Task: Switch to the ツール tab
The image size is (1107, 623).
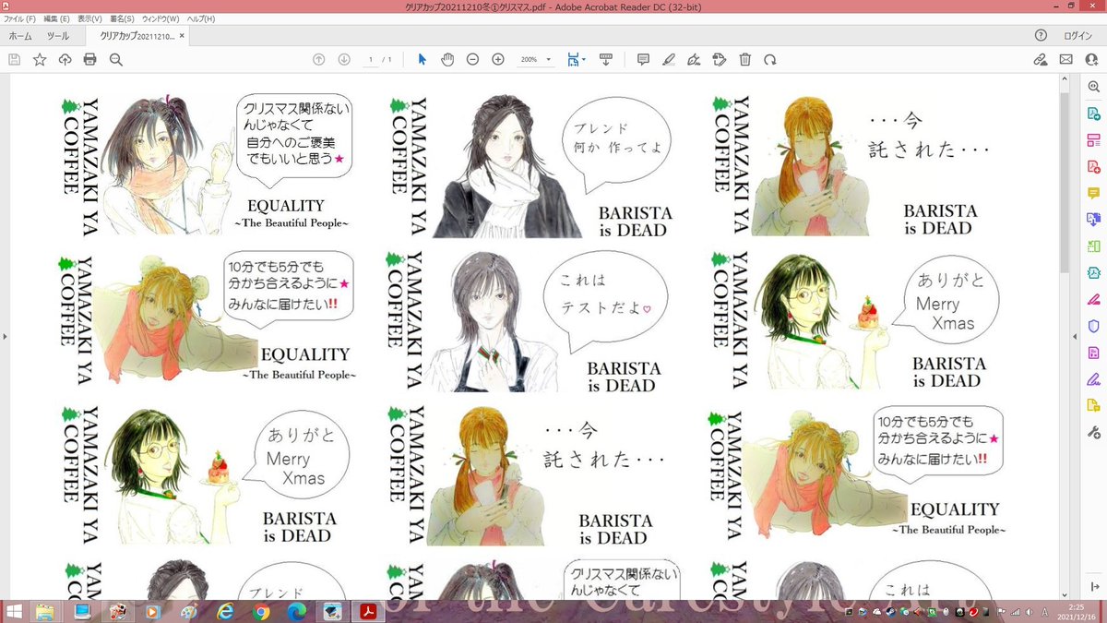Action: pos(58,36)
